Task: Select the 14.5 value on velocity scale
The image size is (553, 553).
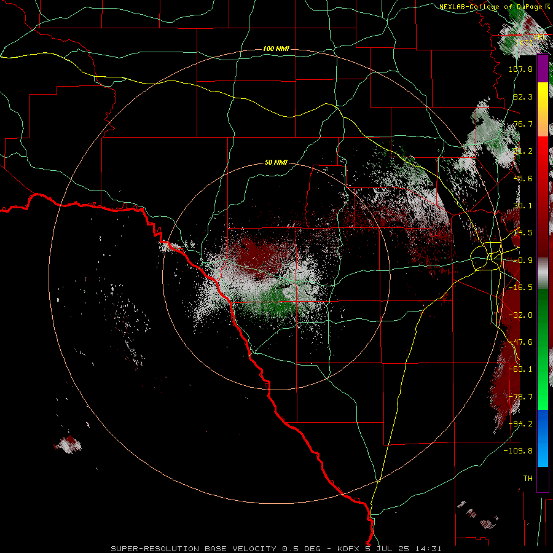Action: [x=523, y=233]
